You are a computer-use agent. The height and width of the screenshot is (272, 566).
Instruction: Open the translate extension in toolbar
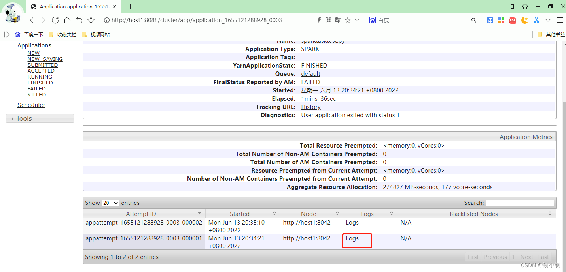pyautogui.click(x=490, y=20)
